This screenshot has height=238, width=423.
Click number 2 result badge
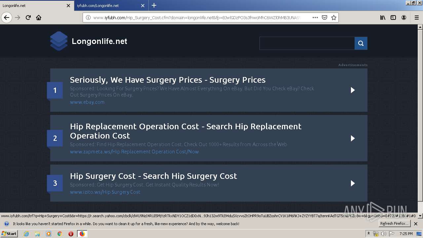click(55, 138)
